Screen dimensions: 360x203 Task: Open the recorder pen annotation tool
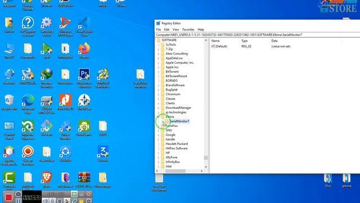click(x=74, y=201)
